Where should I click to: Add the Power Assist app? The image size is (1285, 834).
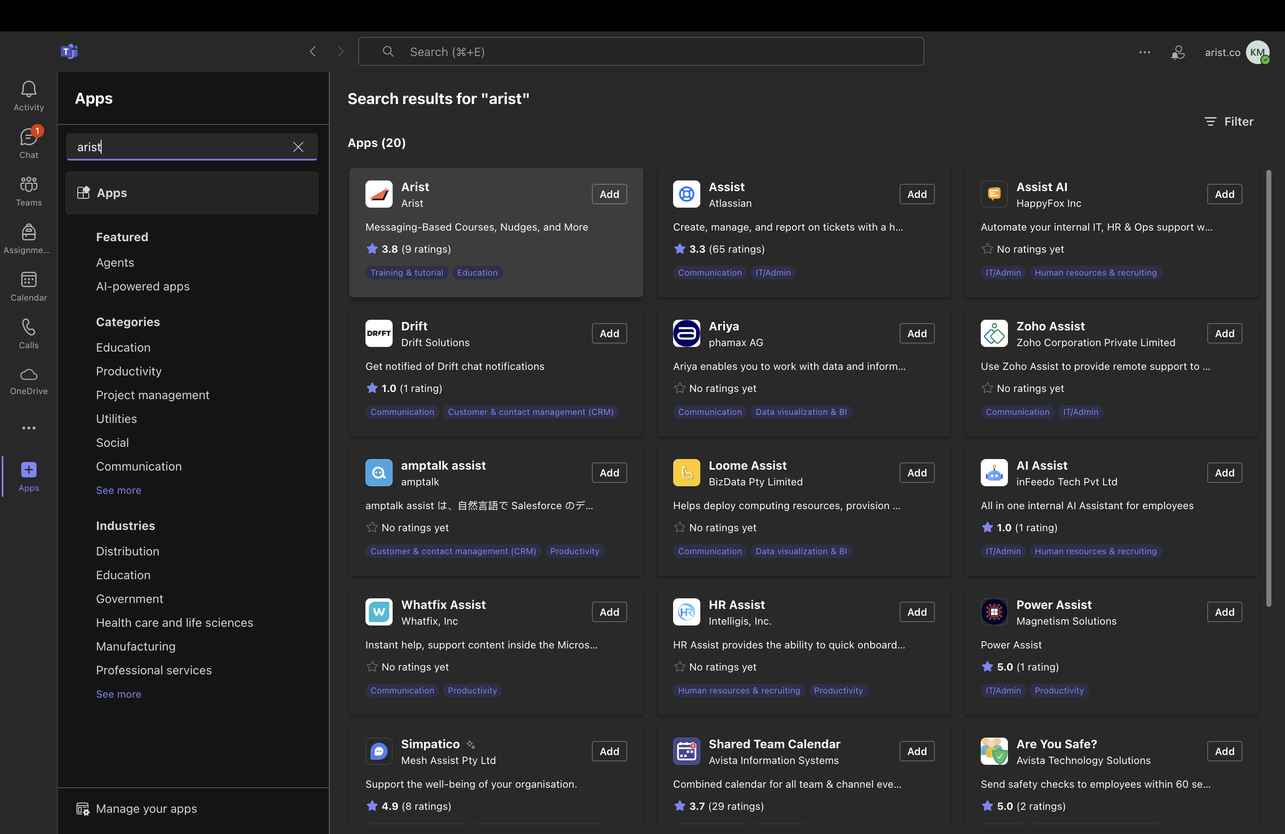tap(1225, 612)
